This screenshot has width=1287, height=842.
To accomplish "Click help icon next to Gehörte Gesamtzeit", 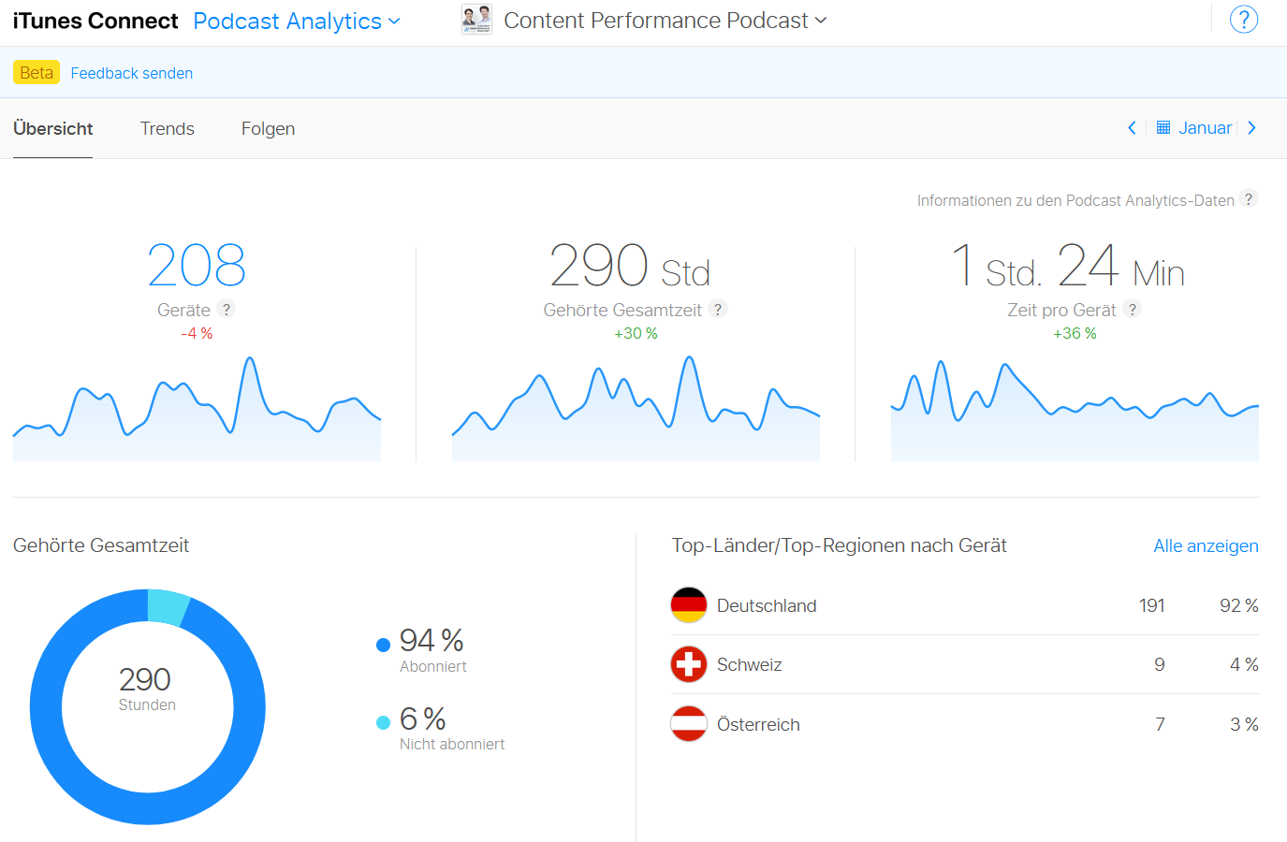I will click(x=718, y=309).
